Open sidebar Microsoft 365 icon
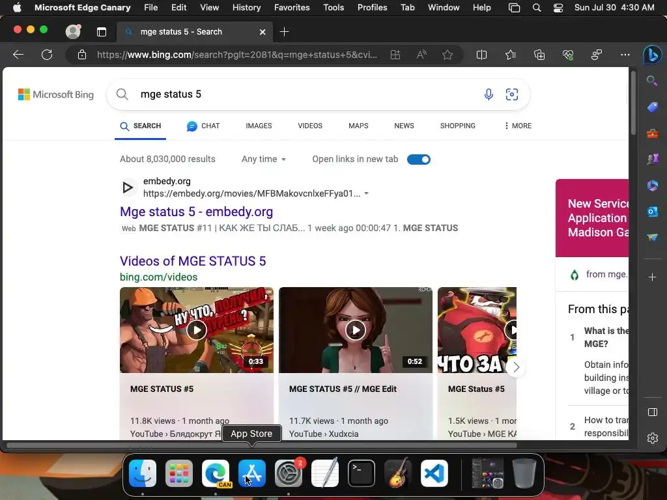 pos(653,186)
